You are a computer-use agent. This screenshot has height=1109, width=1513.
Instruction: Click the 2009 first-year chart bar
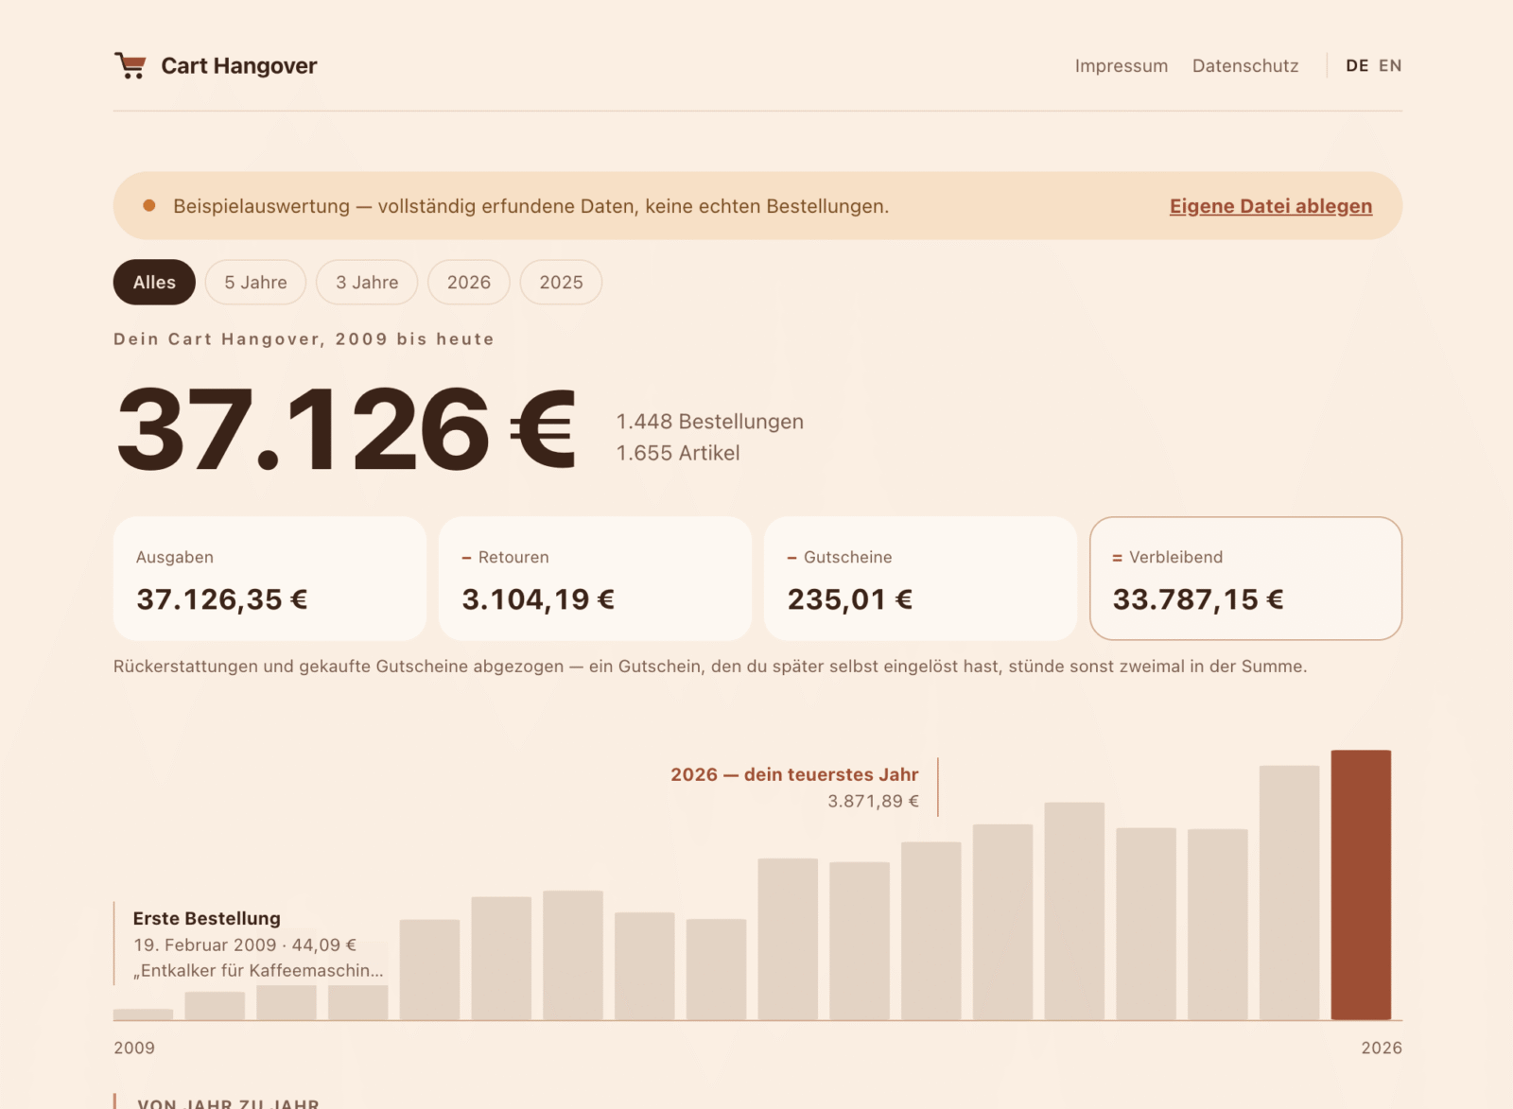click(x=143, y=1014)
